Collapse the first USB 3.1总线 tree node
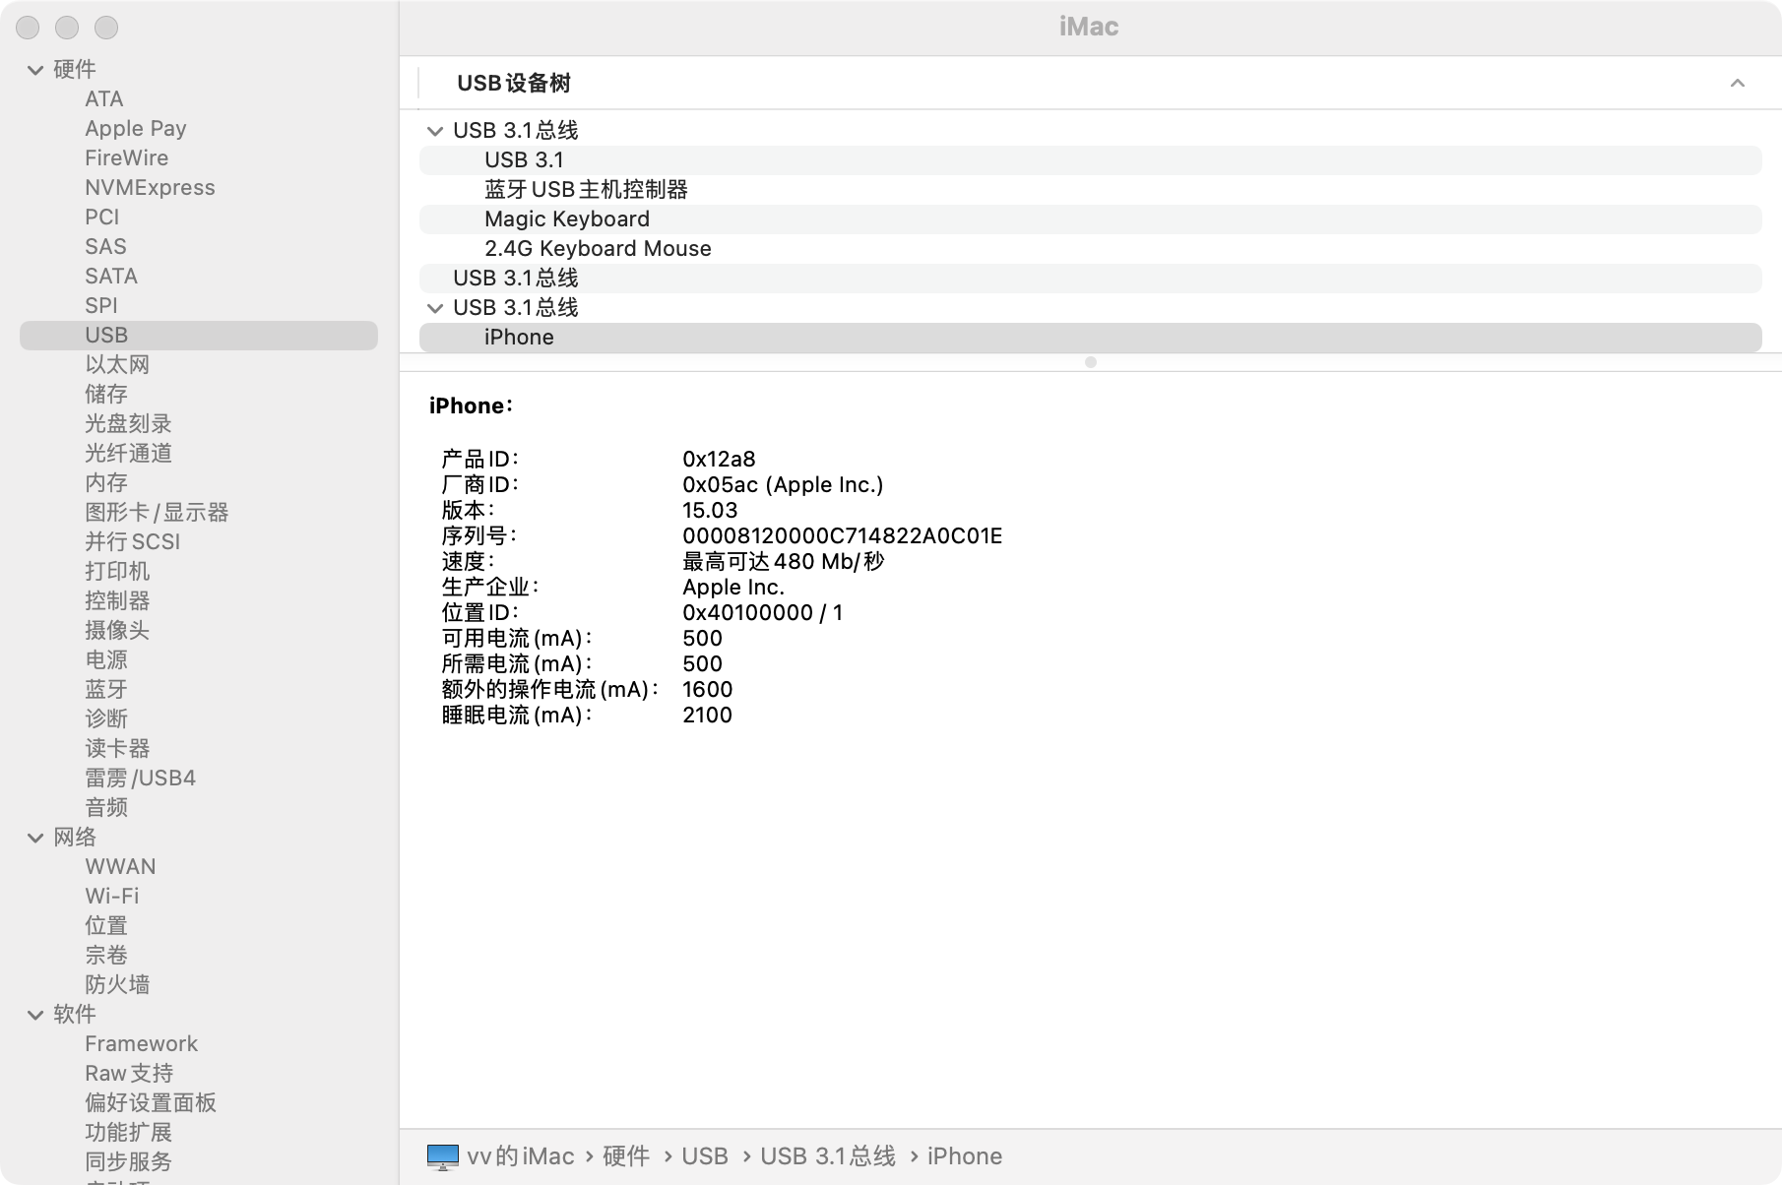 pyautogui.click(x=435, y=131)
